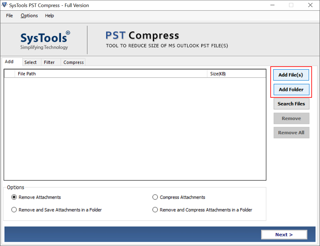Screen dimensions: 320x246
Task: Click the Add Folder button
Action: 291,89
